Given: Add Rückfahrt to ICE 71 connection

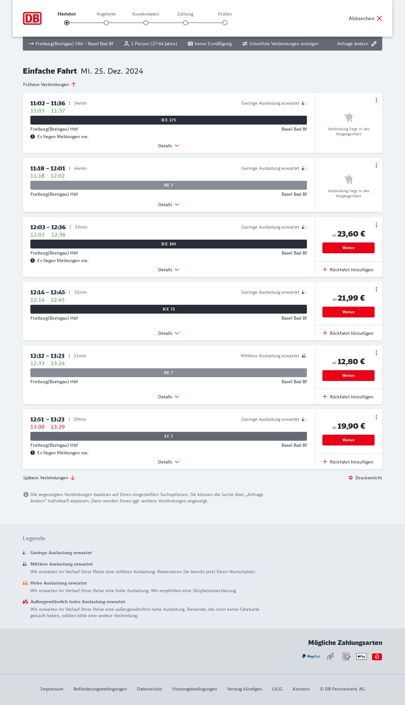Looking at the screenshot, I should (x=348, y=333).
